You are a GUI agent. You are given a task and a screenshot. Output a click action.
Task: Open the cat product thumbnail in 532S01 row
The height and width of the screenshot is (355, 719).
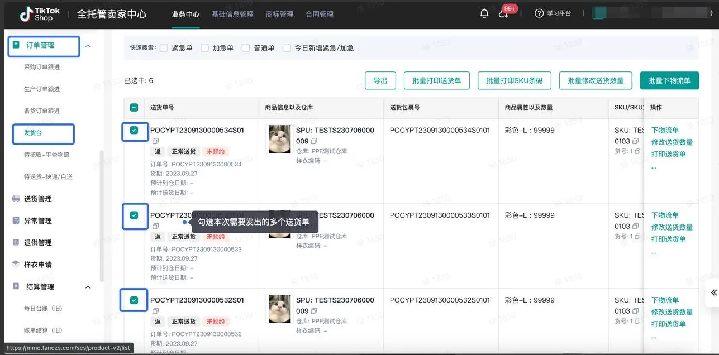click(280, 309)
